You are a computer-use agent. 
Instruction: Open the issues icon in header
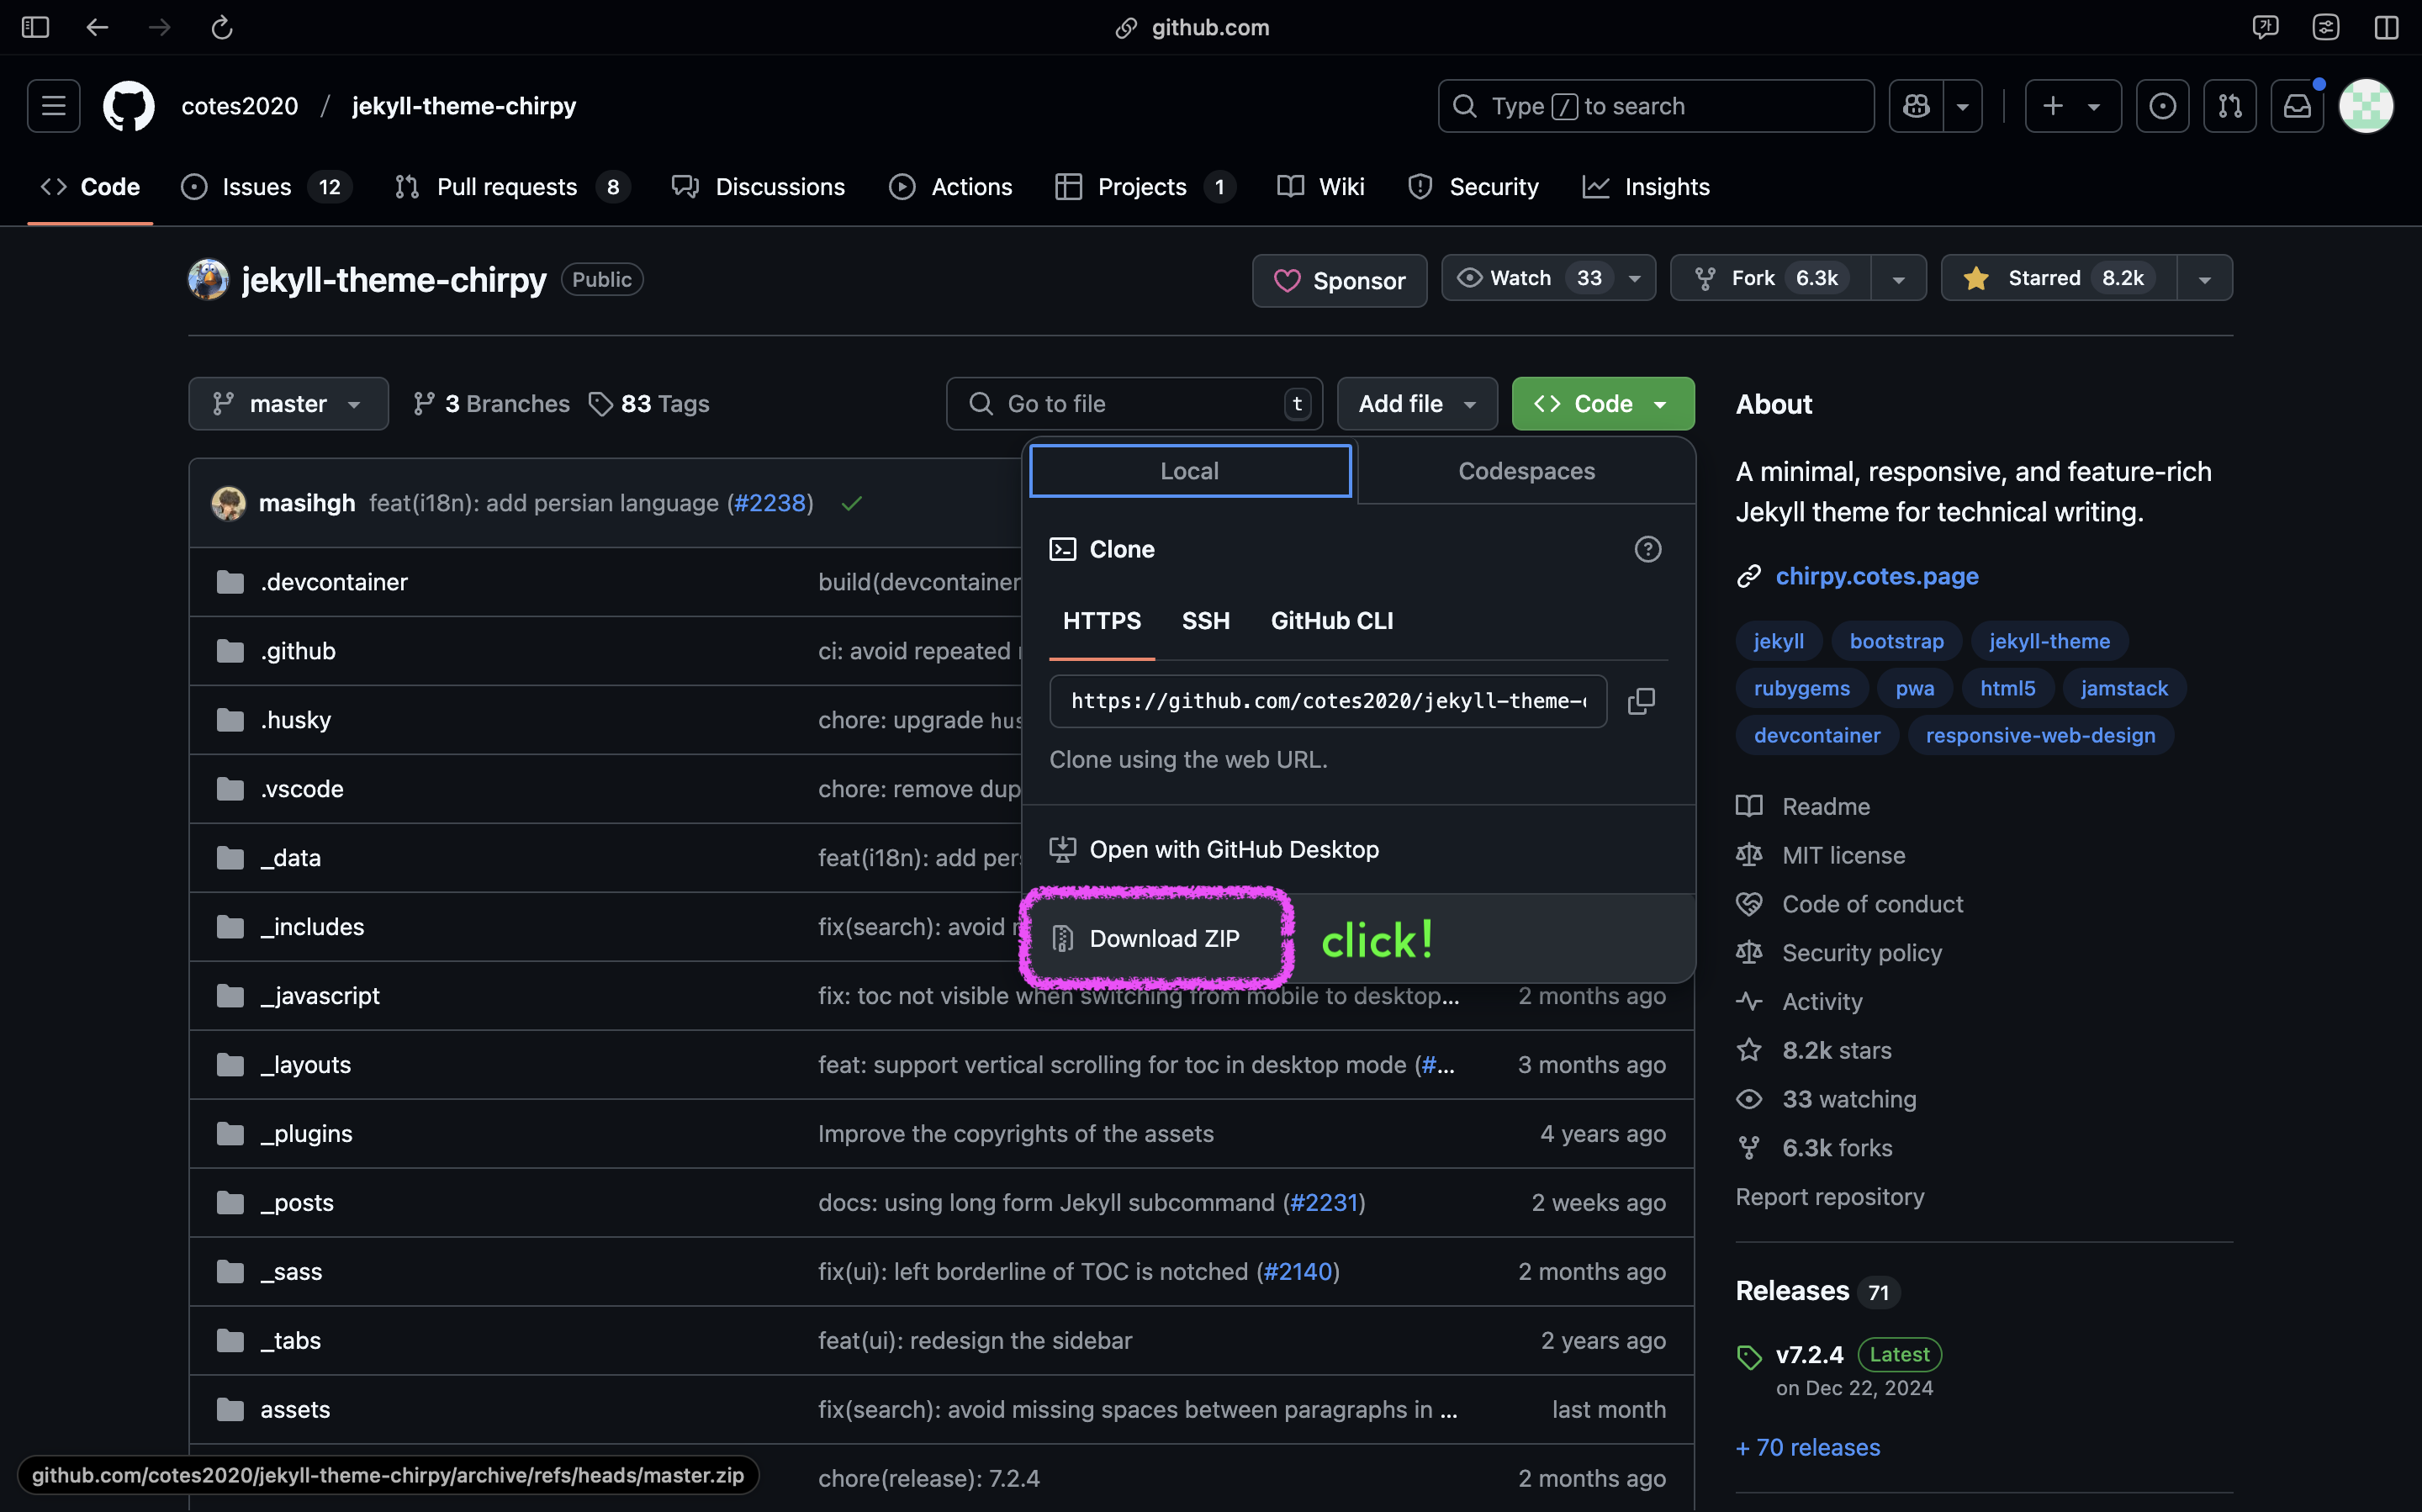(x=2162, y=106)
